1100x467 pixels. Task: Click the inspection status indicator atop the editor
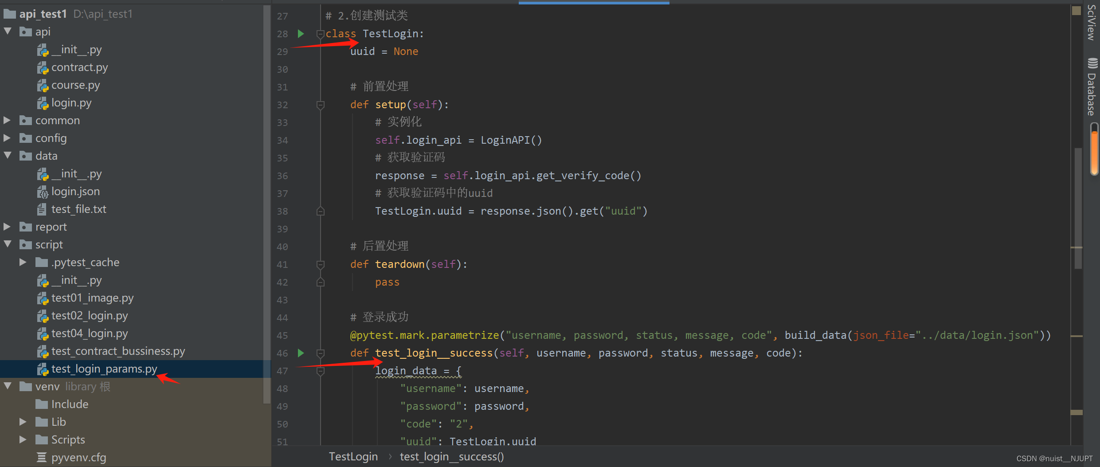(1076, 11)
